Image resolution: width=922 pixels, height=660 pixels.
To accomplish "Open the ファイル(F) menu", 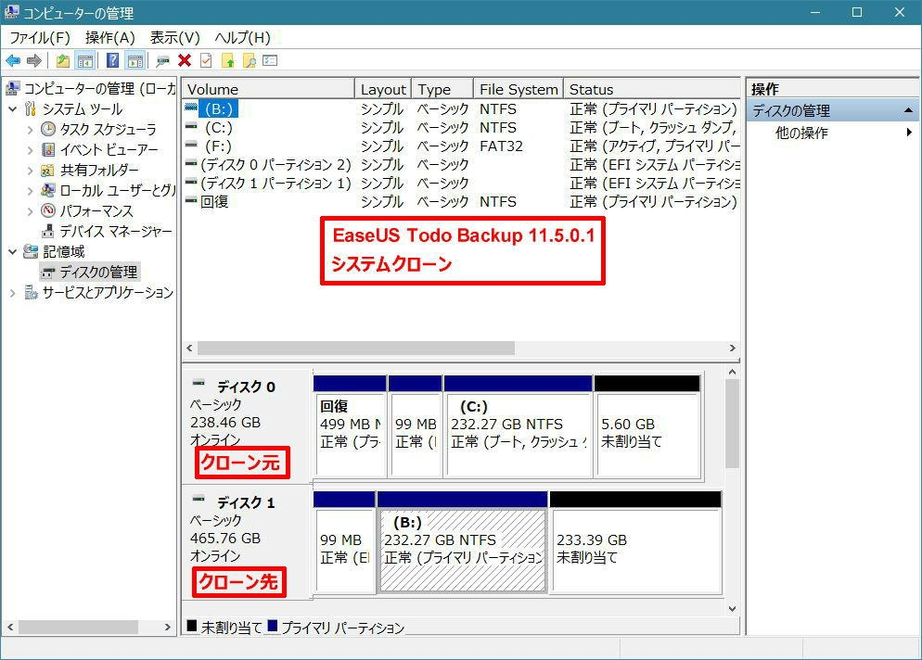I will click(39, 38).
